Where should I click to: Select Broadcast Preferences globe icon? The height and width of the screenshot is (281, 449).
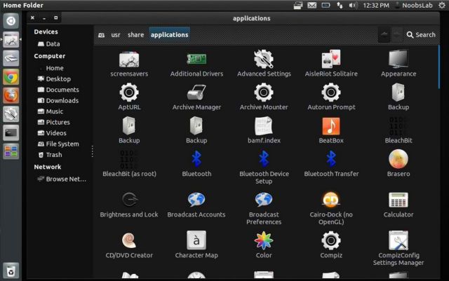[x=264, y=200]
